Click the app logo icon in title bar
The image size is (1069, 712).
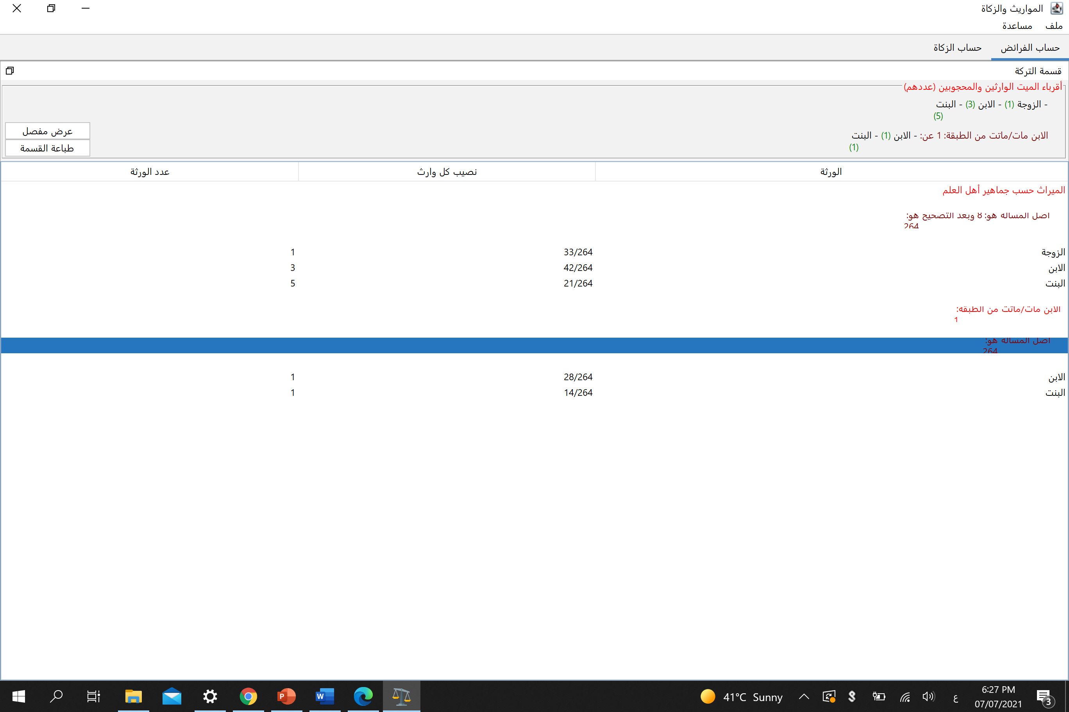pos(1056,9)
